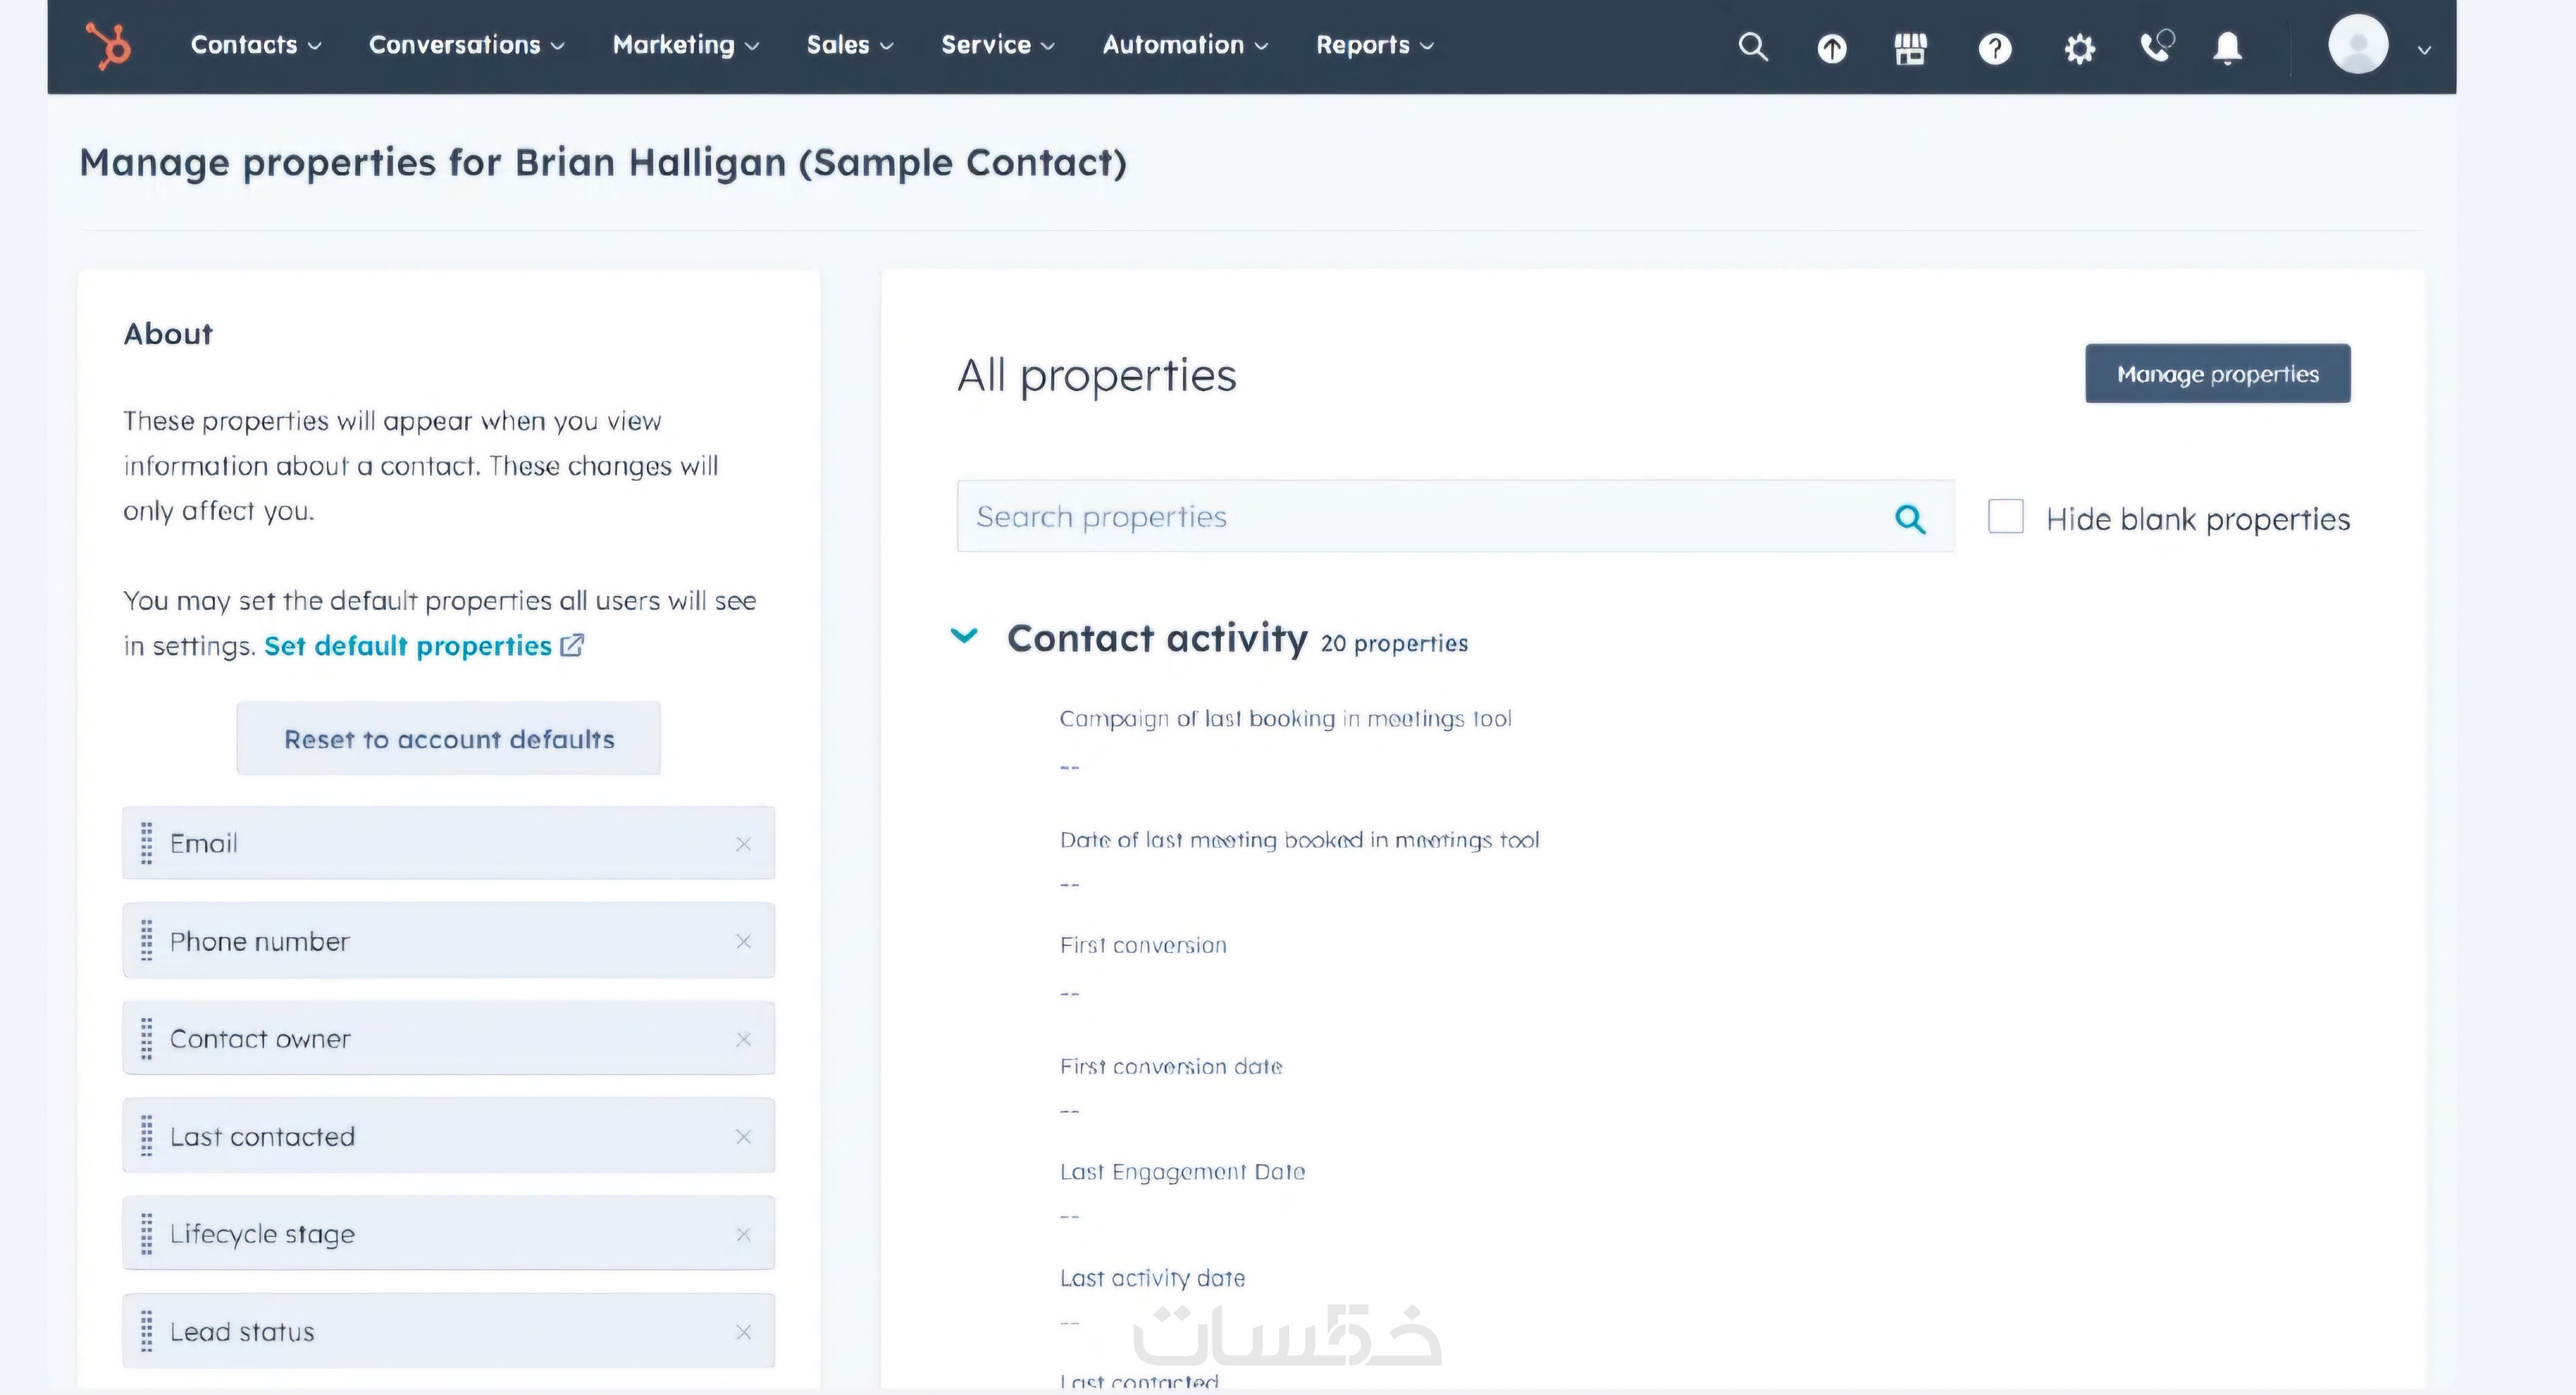2576x1395 pixels.
Task: Open the Conversations menu
Action: [466, 45]
